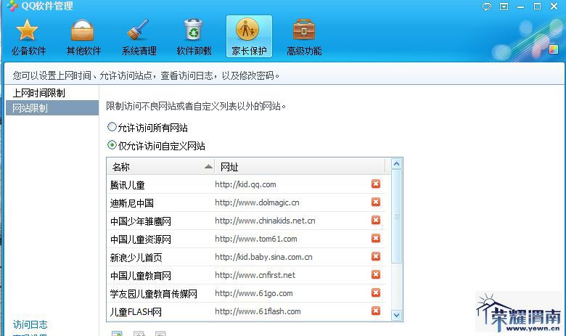
Task: Sort list by the 名称 column header
Action: (160, 167)
